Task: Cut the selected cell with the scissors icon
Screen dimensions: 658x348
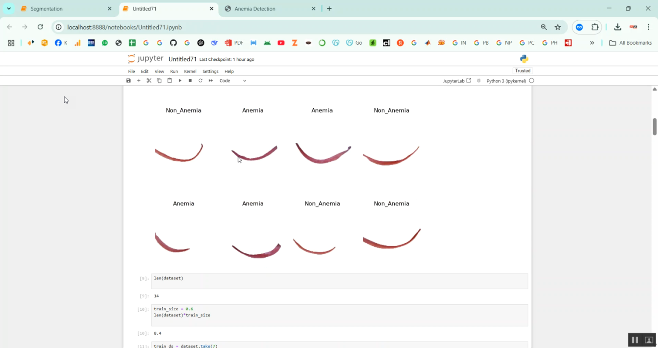Action: tap(149, 81)
